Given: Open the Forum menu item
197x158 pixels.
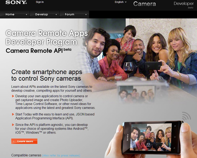Looking at the screenshot, I should click(x=69, y=14).
